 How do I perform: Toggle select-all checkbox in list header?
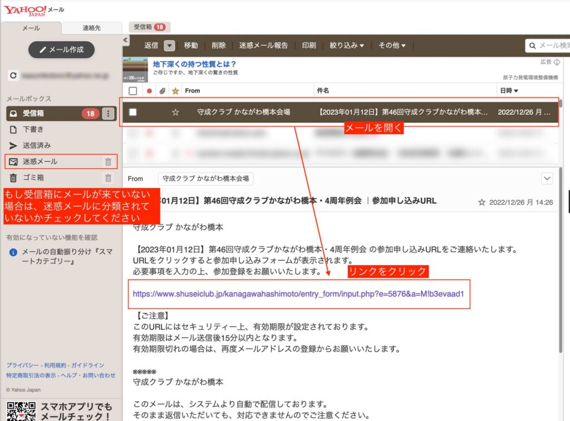point(132,91)
